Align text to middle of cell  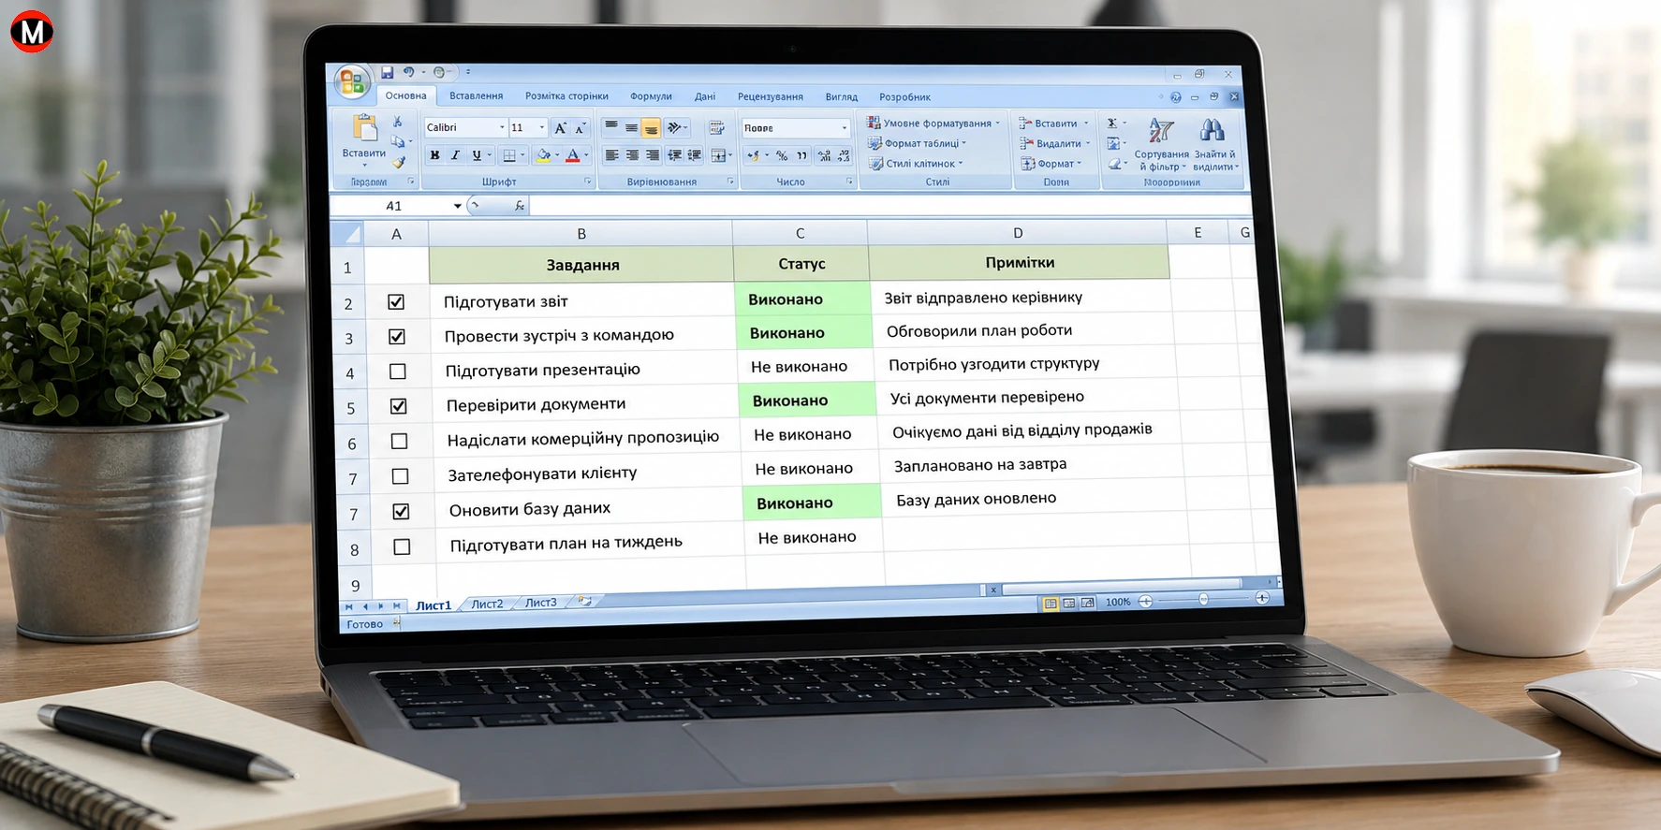click(631, 127)
